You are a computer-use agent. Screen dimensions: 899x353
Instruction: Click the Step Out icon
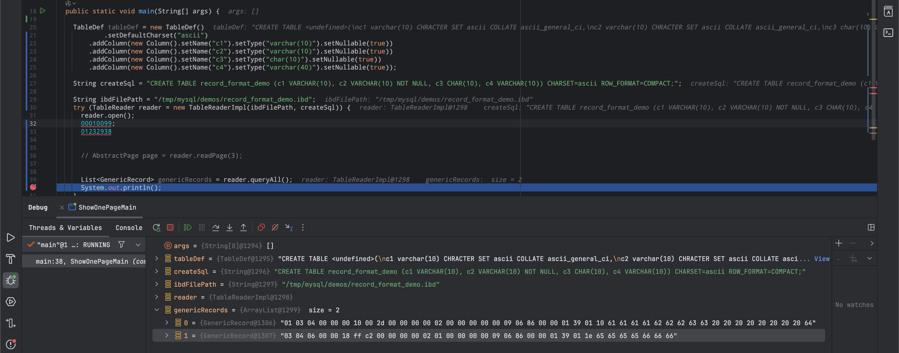pos(243,227)
